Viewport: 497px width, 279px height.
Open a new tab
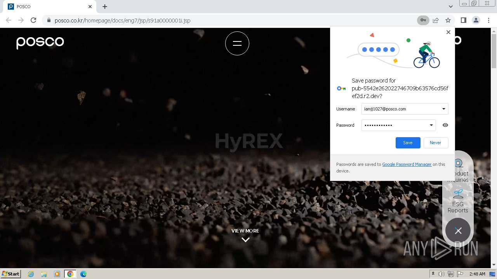(x=105, y=7)
